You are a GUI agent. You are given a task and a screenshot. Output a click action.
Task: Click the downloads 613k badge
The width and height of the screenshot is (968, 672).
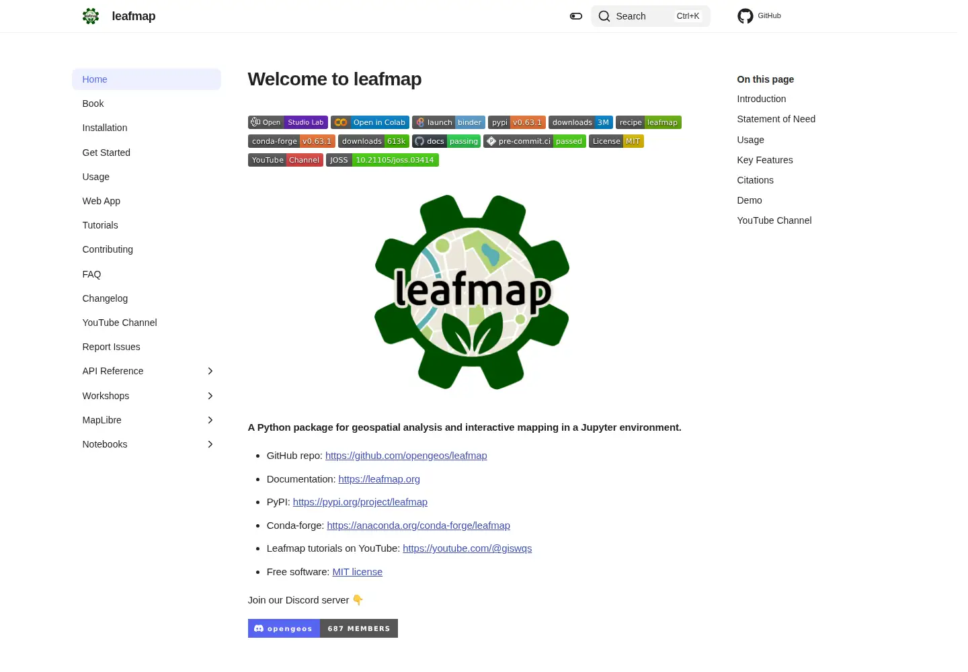(x=374, y=141)
